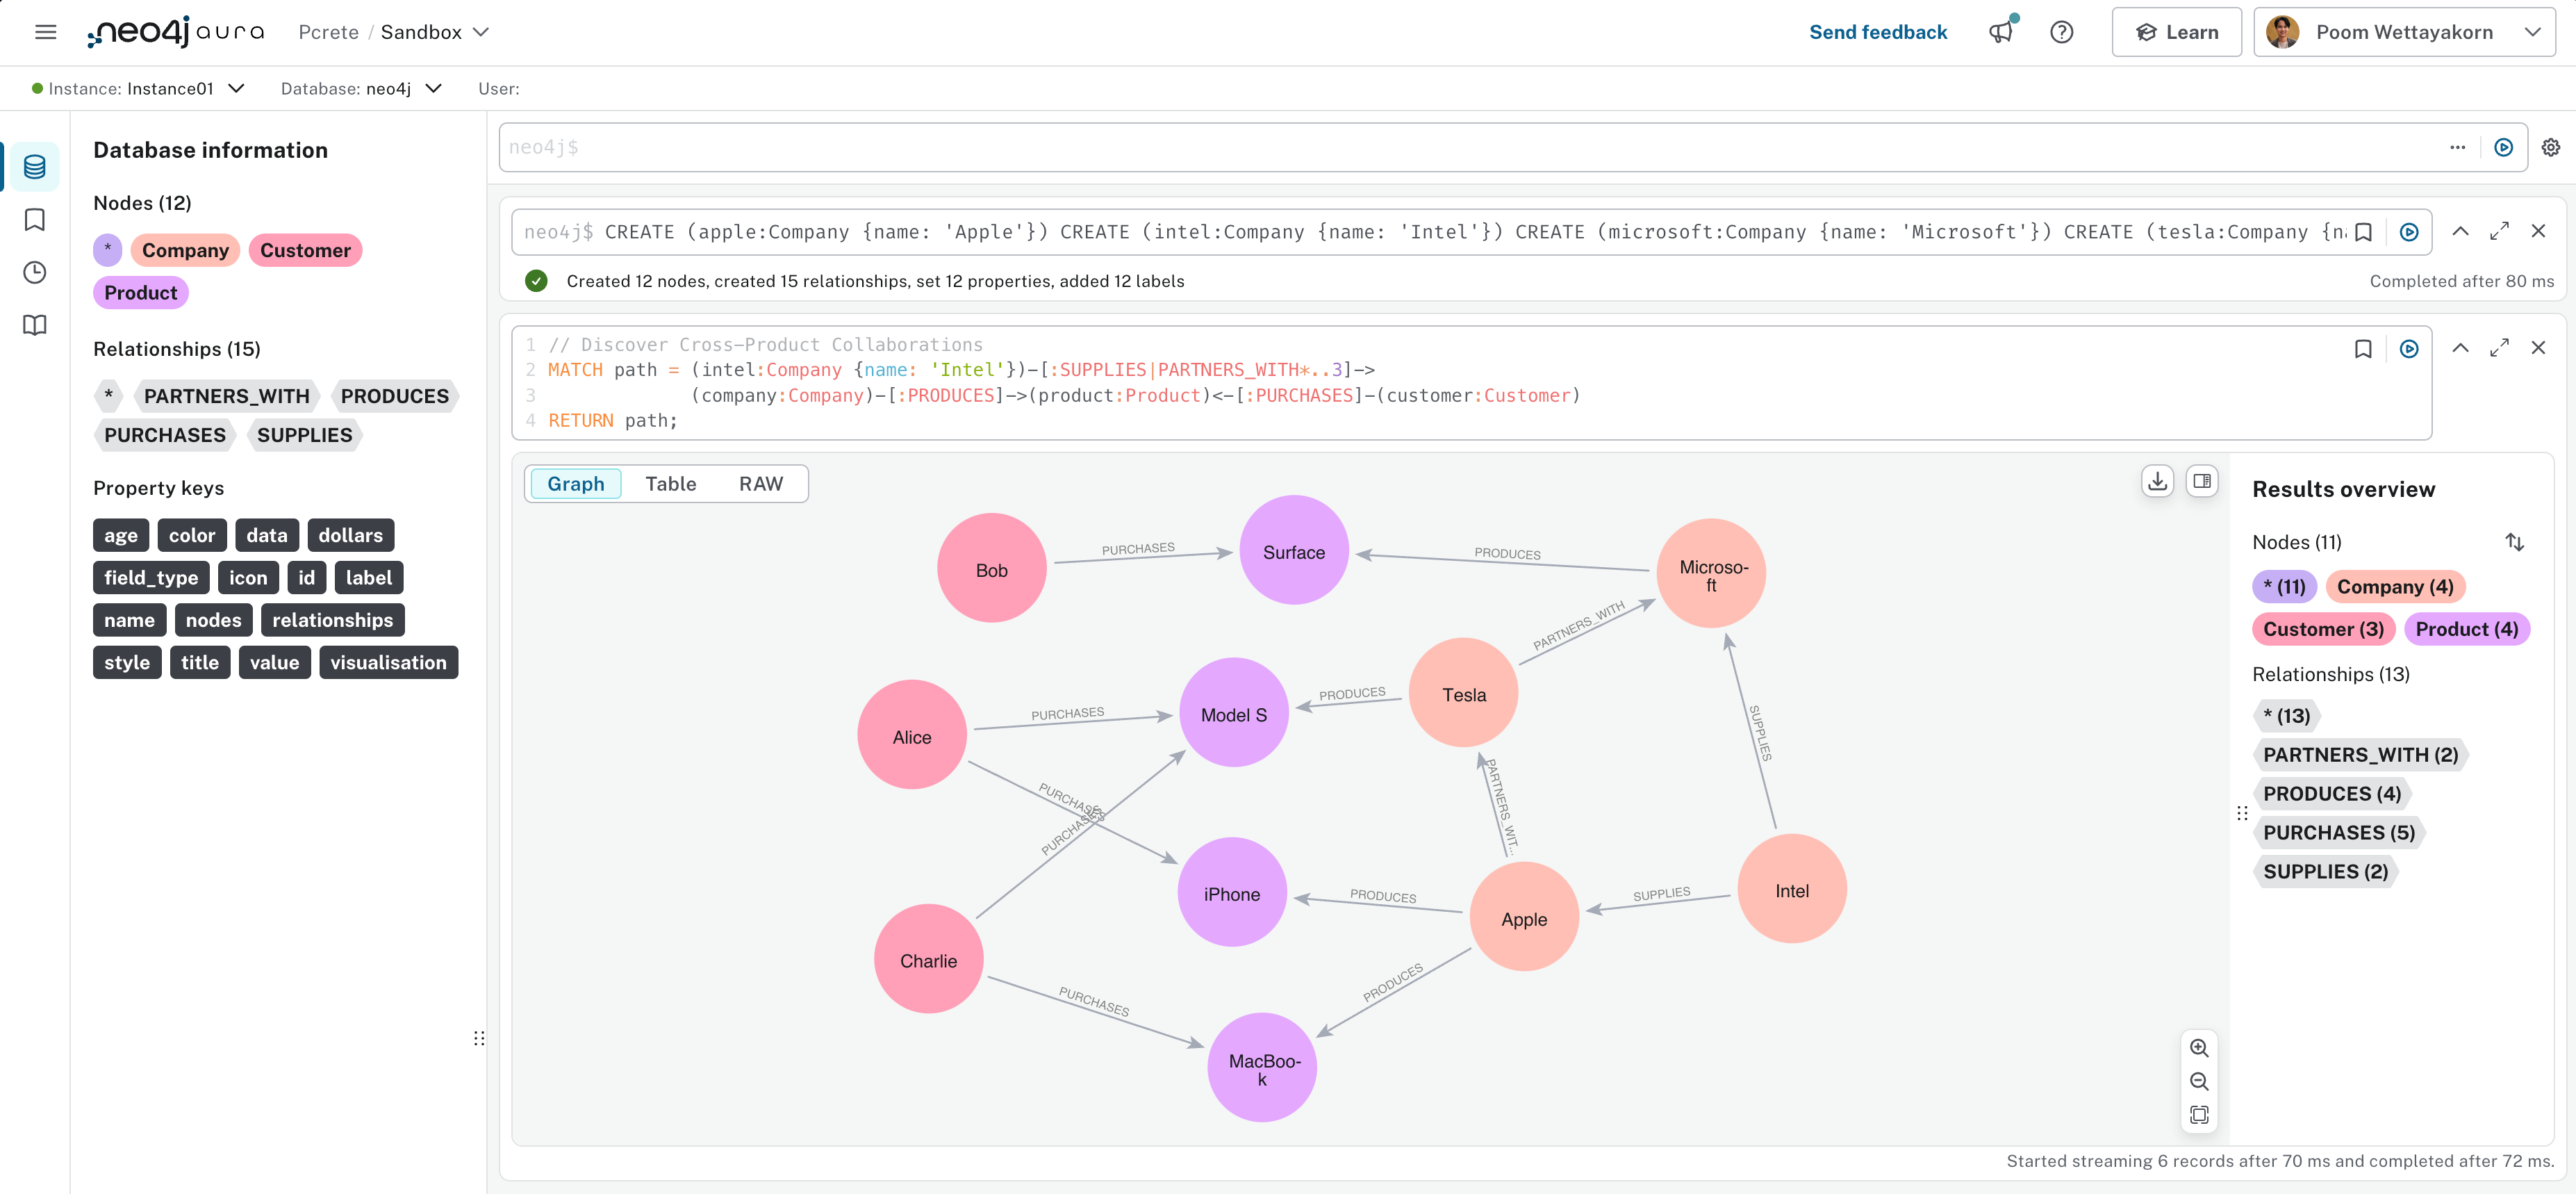Viewport: 2576px width, 1194px height.
Task: Zoom in on the graph
Action: (2198, 1047)
